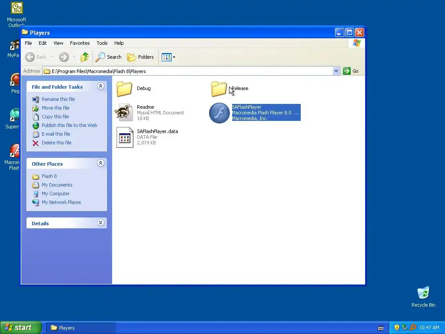Select the SAFlashPlayer application icon

(x=219, y=113)
